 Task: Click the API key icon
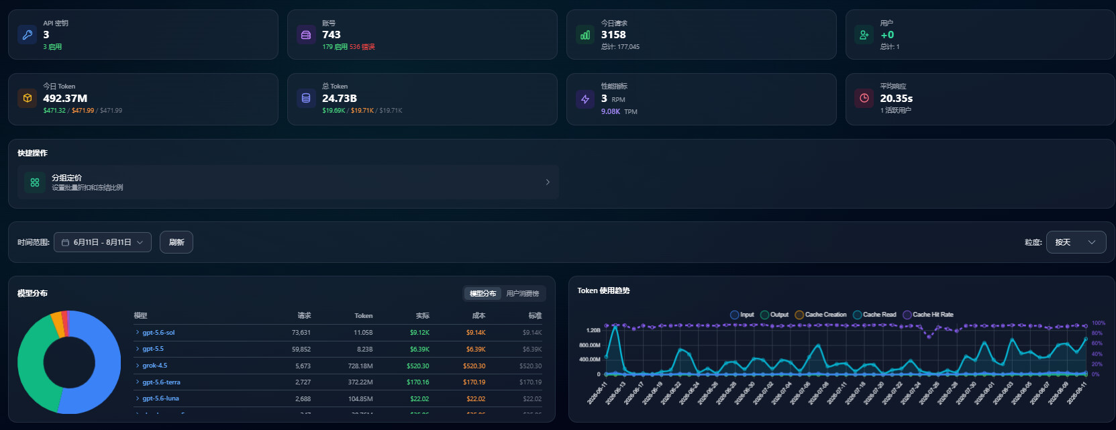coord(27,35)
